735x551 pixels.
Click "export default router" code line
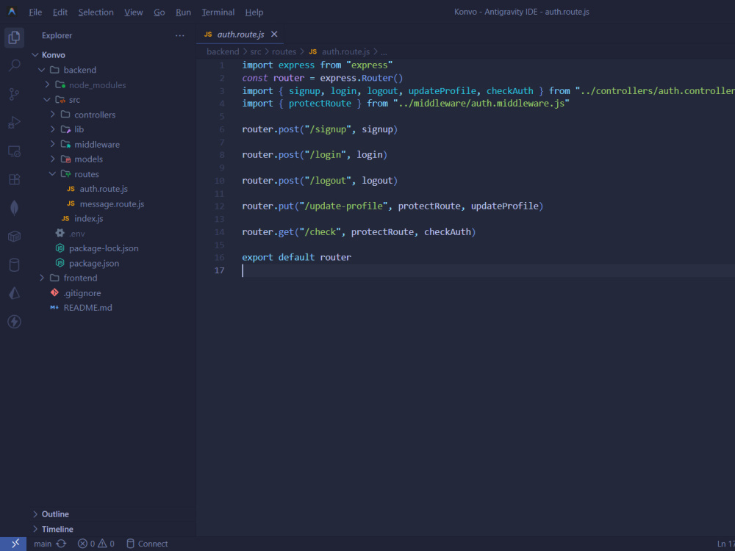coord(297,257)
